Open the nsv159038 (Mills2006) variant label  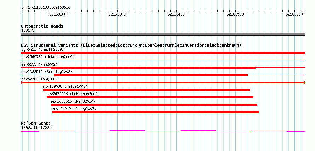(65, 86)
